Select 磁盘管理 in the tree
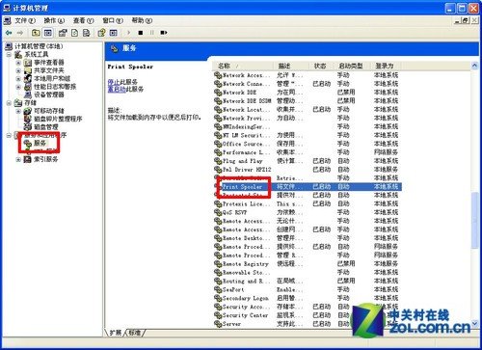This screenshot has height=350, width=482. click(46, 127)
